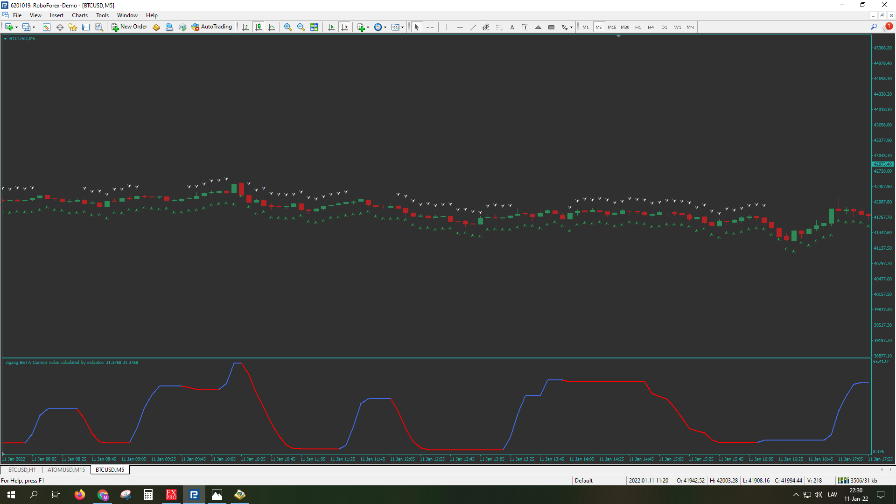Open the indicators list dropdown
896x504 pixels.
click(x=368, y=28)
